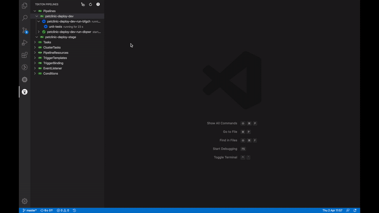The height and width of the screenshot is (213, 379).
Task: Select the TriggerBinding label
Action: (x=53, y=63)
